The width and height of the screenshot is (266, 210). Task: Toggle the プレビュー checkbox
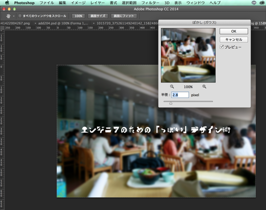click(x=222, y=47)
